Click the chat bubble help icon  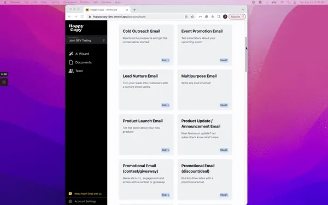[71, 194]
